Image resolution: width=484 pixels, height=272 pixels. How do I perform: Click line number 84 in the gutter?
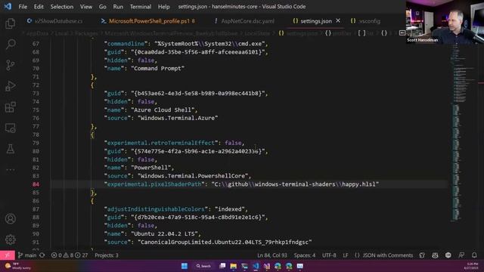point(36,184)
